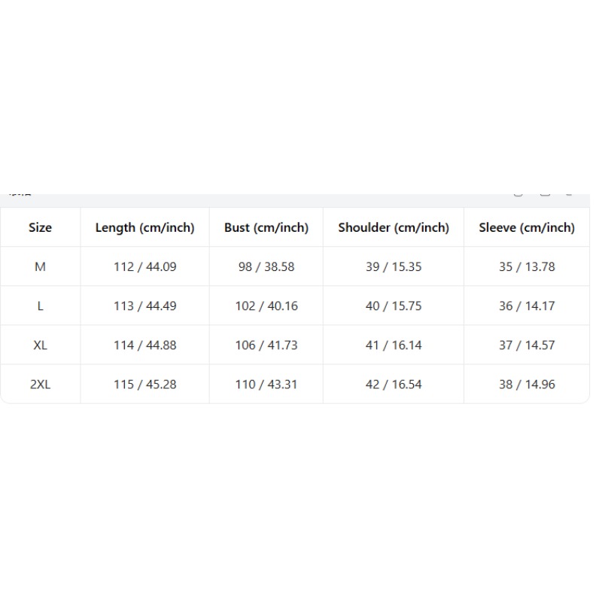The width and height of the screenshot is (602, 602).
Task: Click the 38 / 14.96 sleeve cell
Action: point(527,384)
